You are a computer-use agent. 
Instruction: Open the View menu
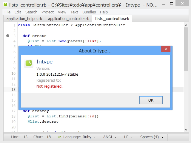[62, 12]
